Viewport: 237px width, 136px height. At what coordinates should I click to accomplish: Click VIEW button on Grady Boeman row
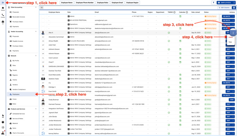[x=232, y=100]
